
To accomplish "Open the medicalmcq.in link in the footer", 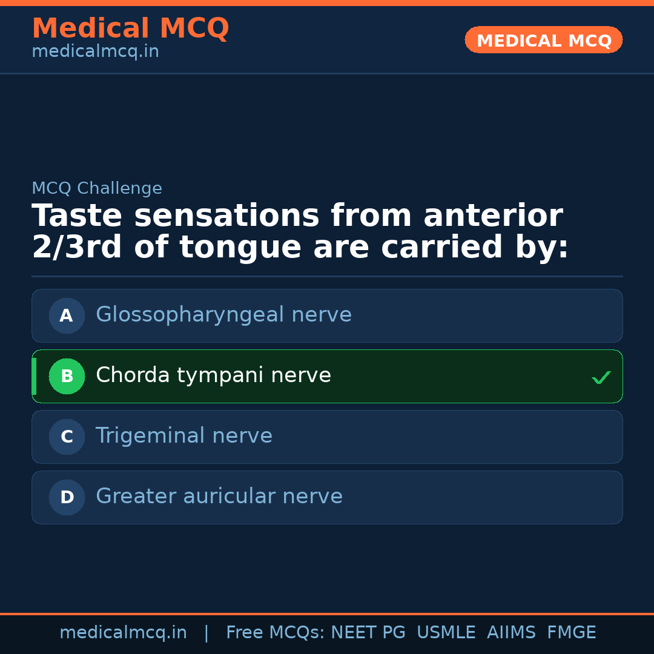I will (x=123, y=633).
